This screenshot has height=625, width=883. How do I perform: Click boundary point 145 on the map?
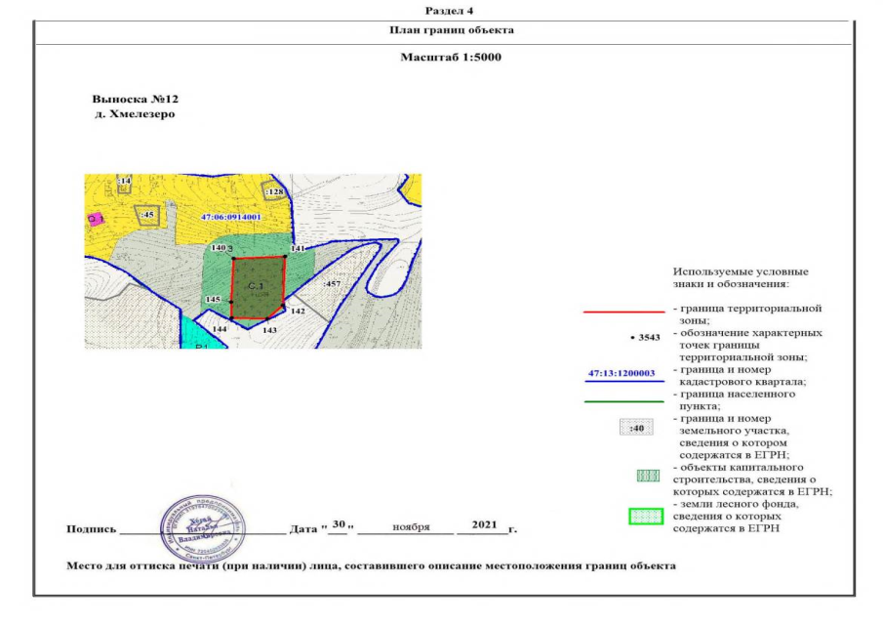pos(230,302)
